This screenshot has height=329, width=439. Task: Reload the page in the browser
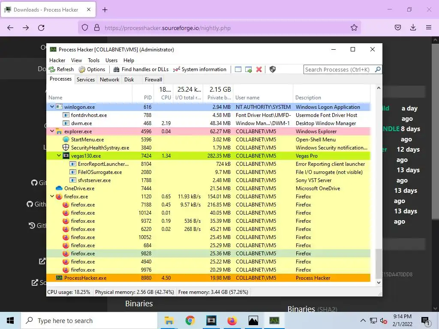point(41,28)
